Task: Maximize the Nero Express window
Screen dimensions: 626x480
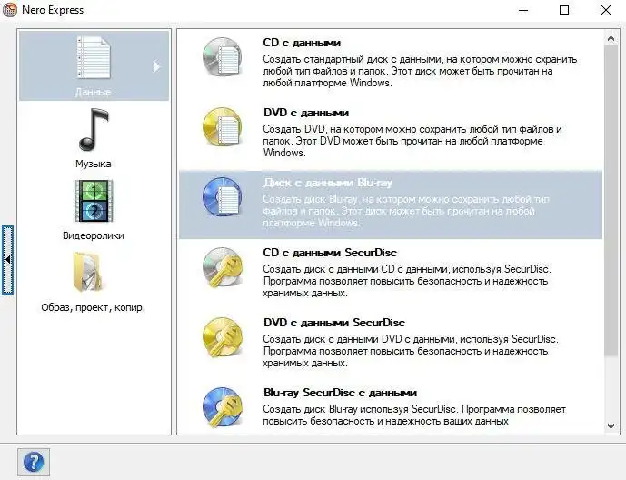Action: 564,10
